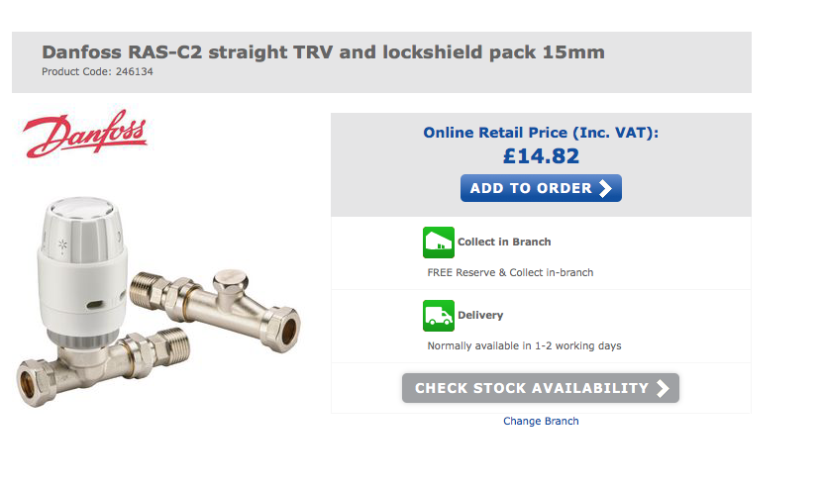
Task: Click the ADD TO ORDER button
Action: [x=541, y=188]
